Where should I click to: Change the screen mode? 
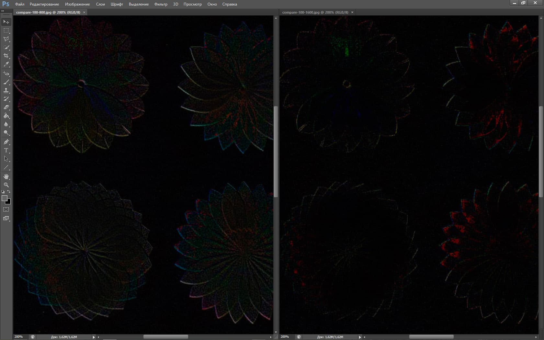click(6, 218)
